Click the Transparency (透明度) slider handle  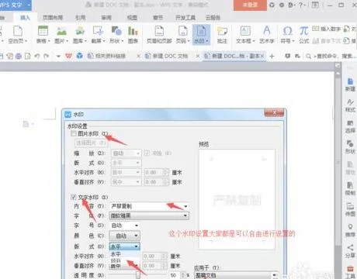[138, 275]
